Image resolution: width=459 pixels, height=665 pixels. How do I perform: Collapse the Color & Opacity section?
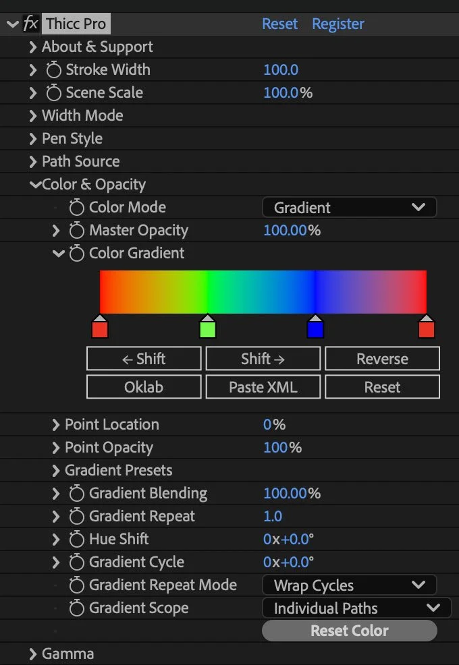pyautogui.click(x=35, y=185)
